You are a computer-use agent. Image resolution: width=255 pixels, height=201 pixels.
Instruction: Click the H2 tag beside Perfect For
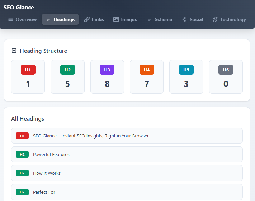[22, 192]
